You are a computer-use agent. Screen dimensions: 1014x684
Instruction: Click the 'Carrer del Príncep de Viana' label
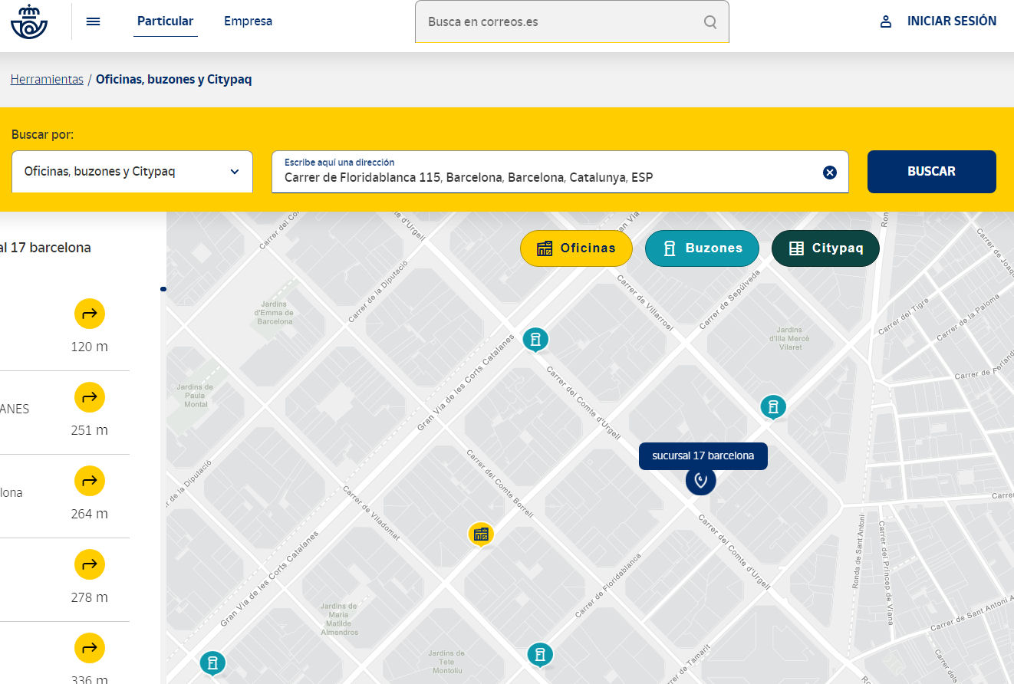pyautogui.click(x=884, y=573)
